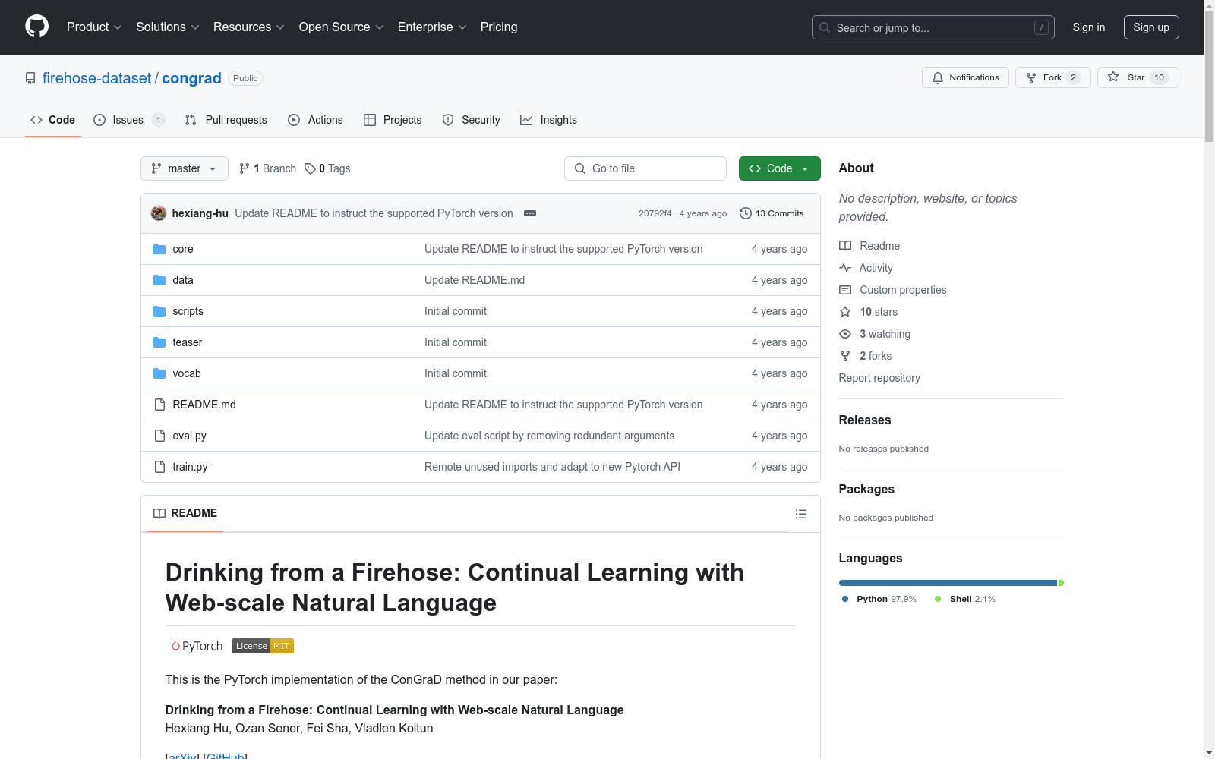Click the Report repository link
Image resolution: width=1215 pixels, height=759 pixels.
tap(879, 378)
